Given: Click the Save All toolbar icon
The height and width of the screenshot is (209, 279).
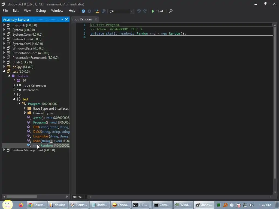Looking at the screenshot, I should click(x=104, y=11).
